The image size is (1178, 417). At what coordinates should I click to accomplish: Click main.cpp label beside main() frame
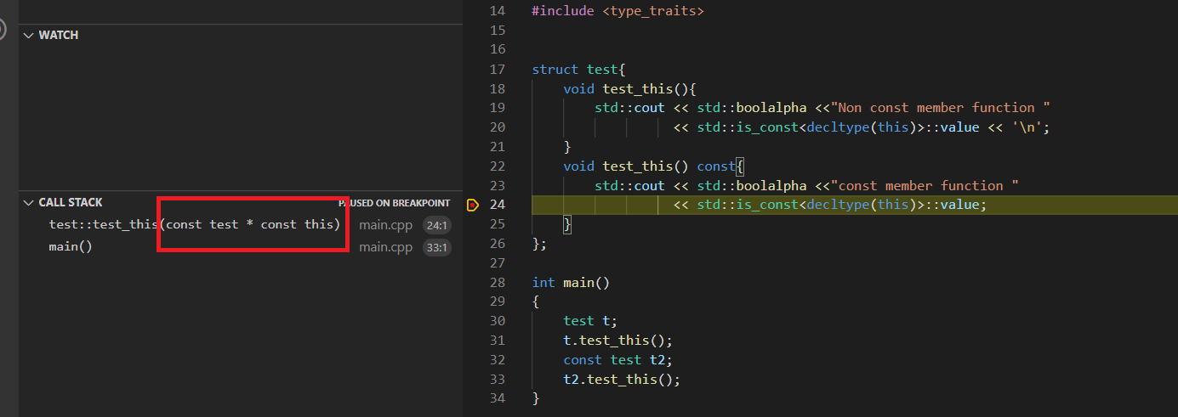click(x=385, y=247)
